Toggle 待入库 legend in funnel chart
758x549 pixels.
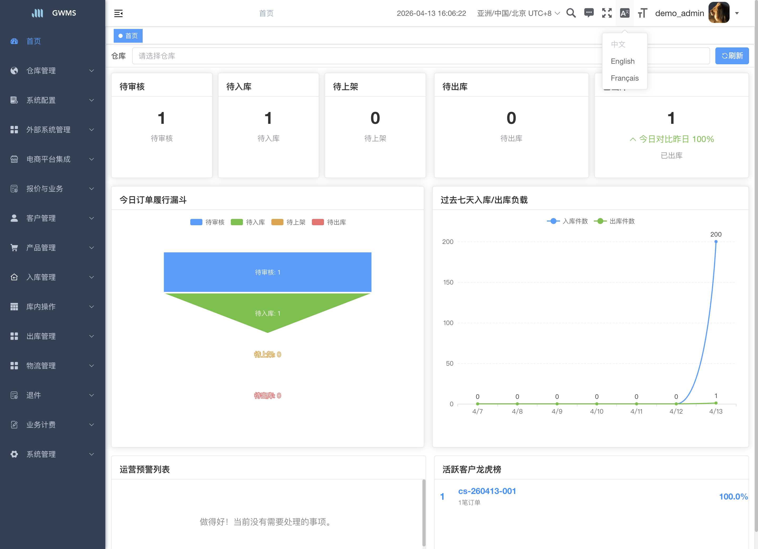tap(248, 222)
